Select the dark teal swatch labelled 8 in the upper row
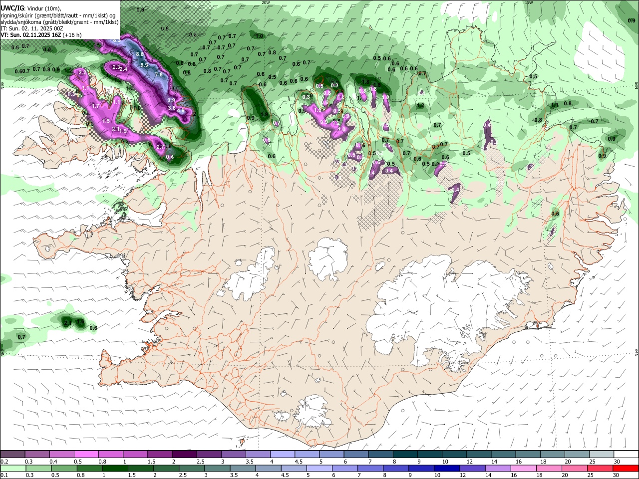This screenshot has width=639, height=479. coord(405,455)
